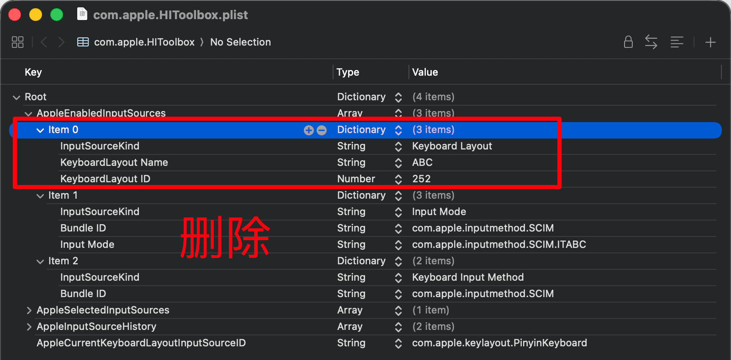Expand the AppleSelectedInputSources array

[29, 310]
